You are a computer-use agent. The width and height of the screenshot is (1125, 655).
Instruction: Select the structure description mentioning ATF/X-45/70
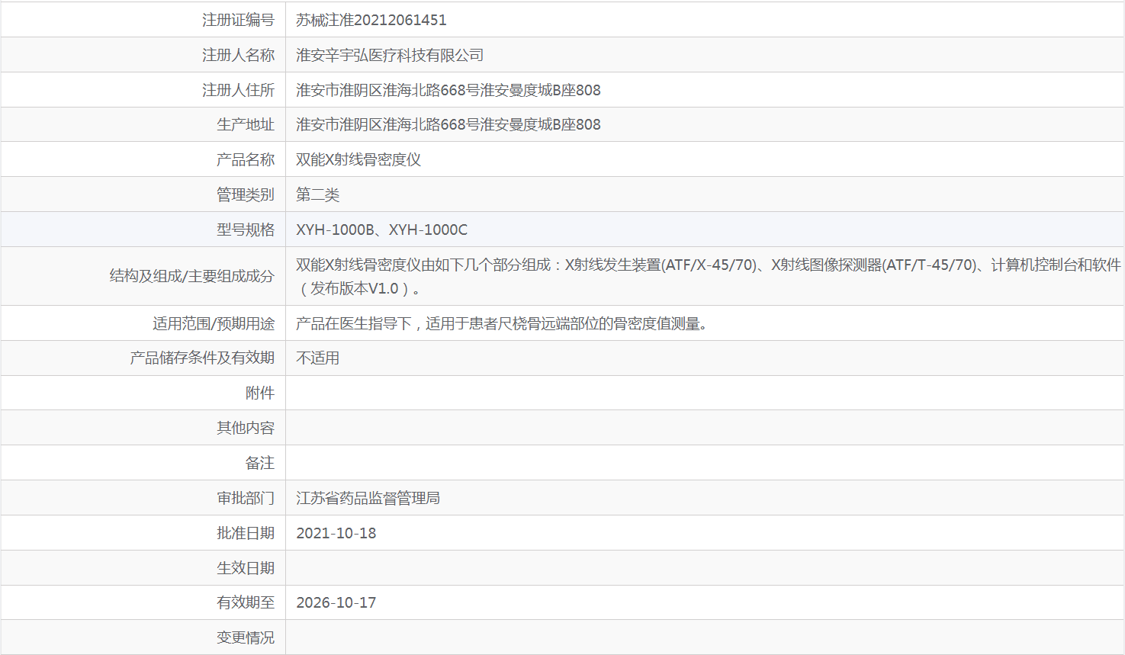[x=709, y=276]
